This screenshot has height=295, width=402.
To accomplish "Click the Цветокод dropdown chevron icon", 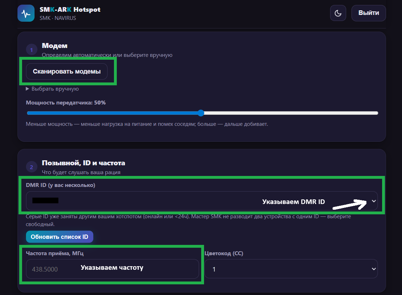I will click(x=374, y=269).
